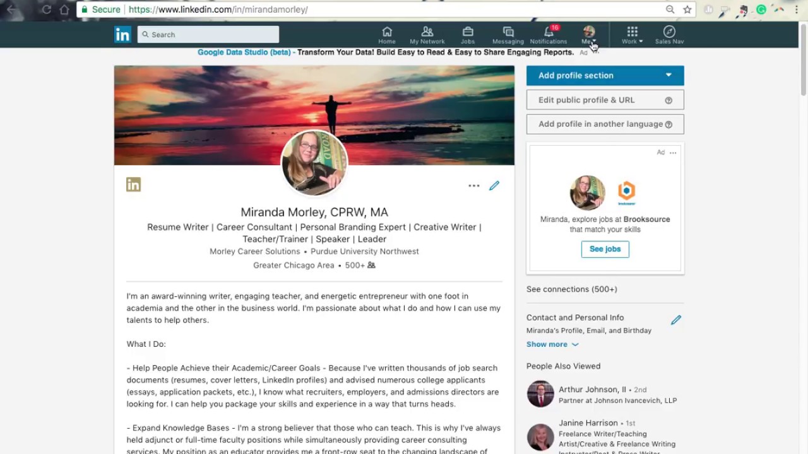Bookmark this page with the star
The image size is (808, 454).
pyautogui.click(x=687, y=9)
